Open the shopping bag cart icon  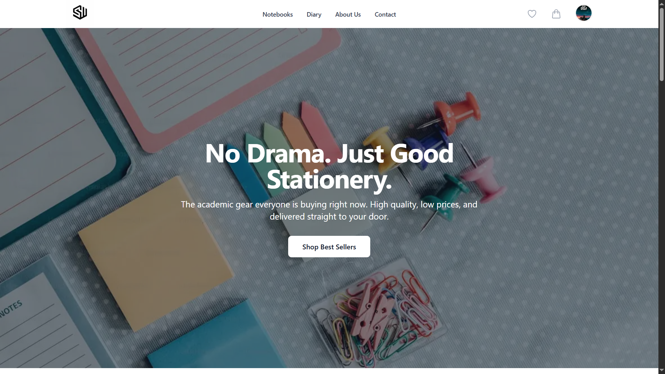pos(556,14)
